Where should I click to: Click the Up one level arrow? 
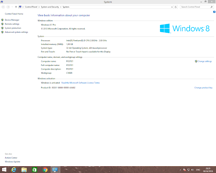pyautogui.click(x=16, y=7)
